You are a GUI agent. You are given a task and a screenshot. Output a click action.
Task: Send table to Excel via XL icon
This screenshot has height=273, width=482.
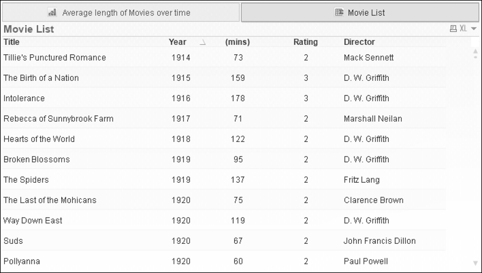463,29
